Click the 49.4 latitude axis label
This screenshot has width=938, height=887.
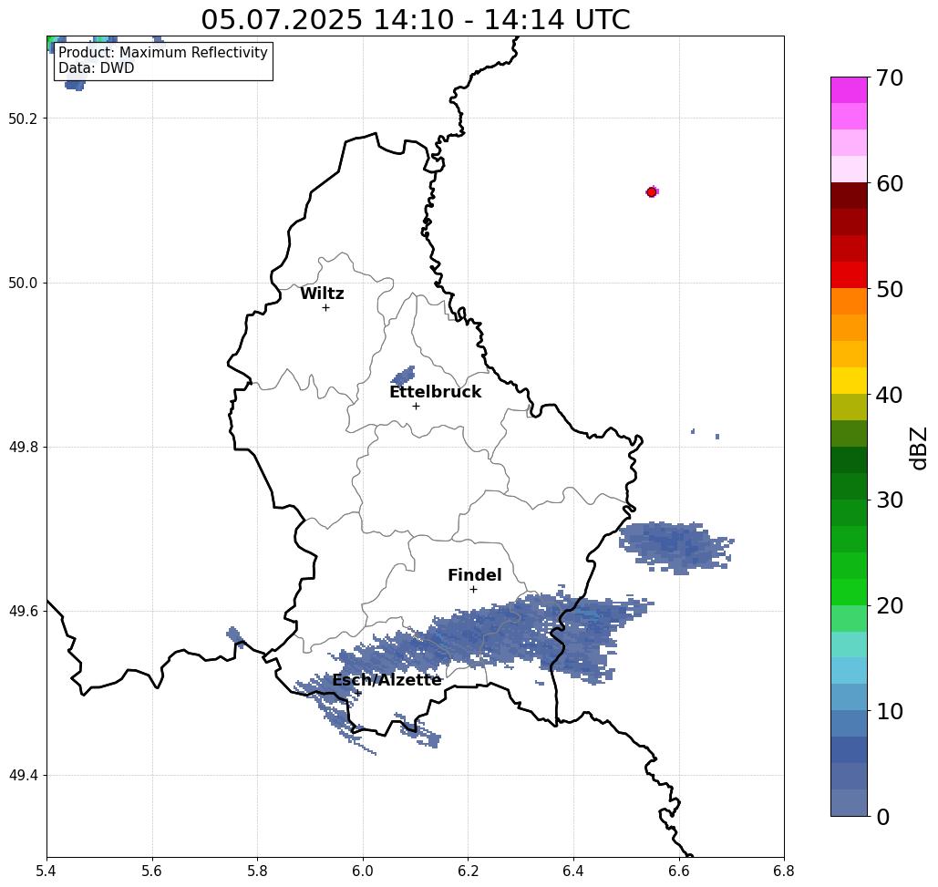23,776
